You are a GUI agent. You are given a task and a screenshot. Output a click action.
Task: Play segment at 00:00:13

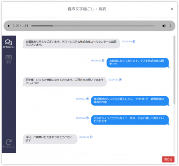click(x=120, y=80)
